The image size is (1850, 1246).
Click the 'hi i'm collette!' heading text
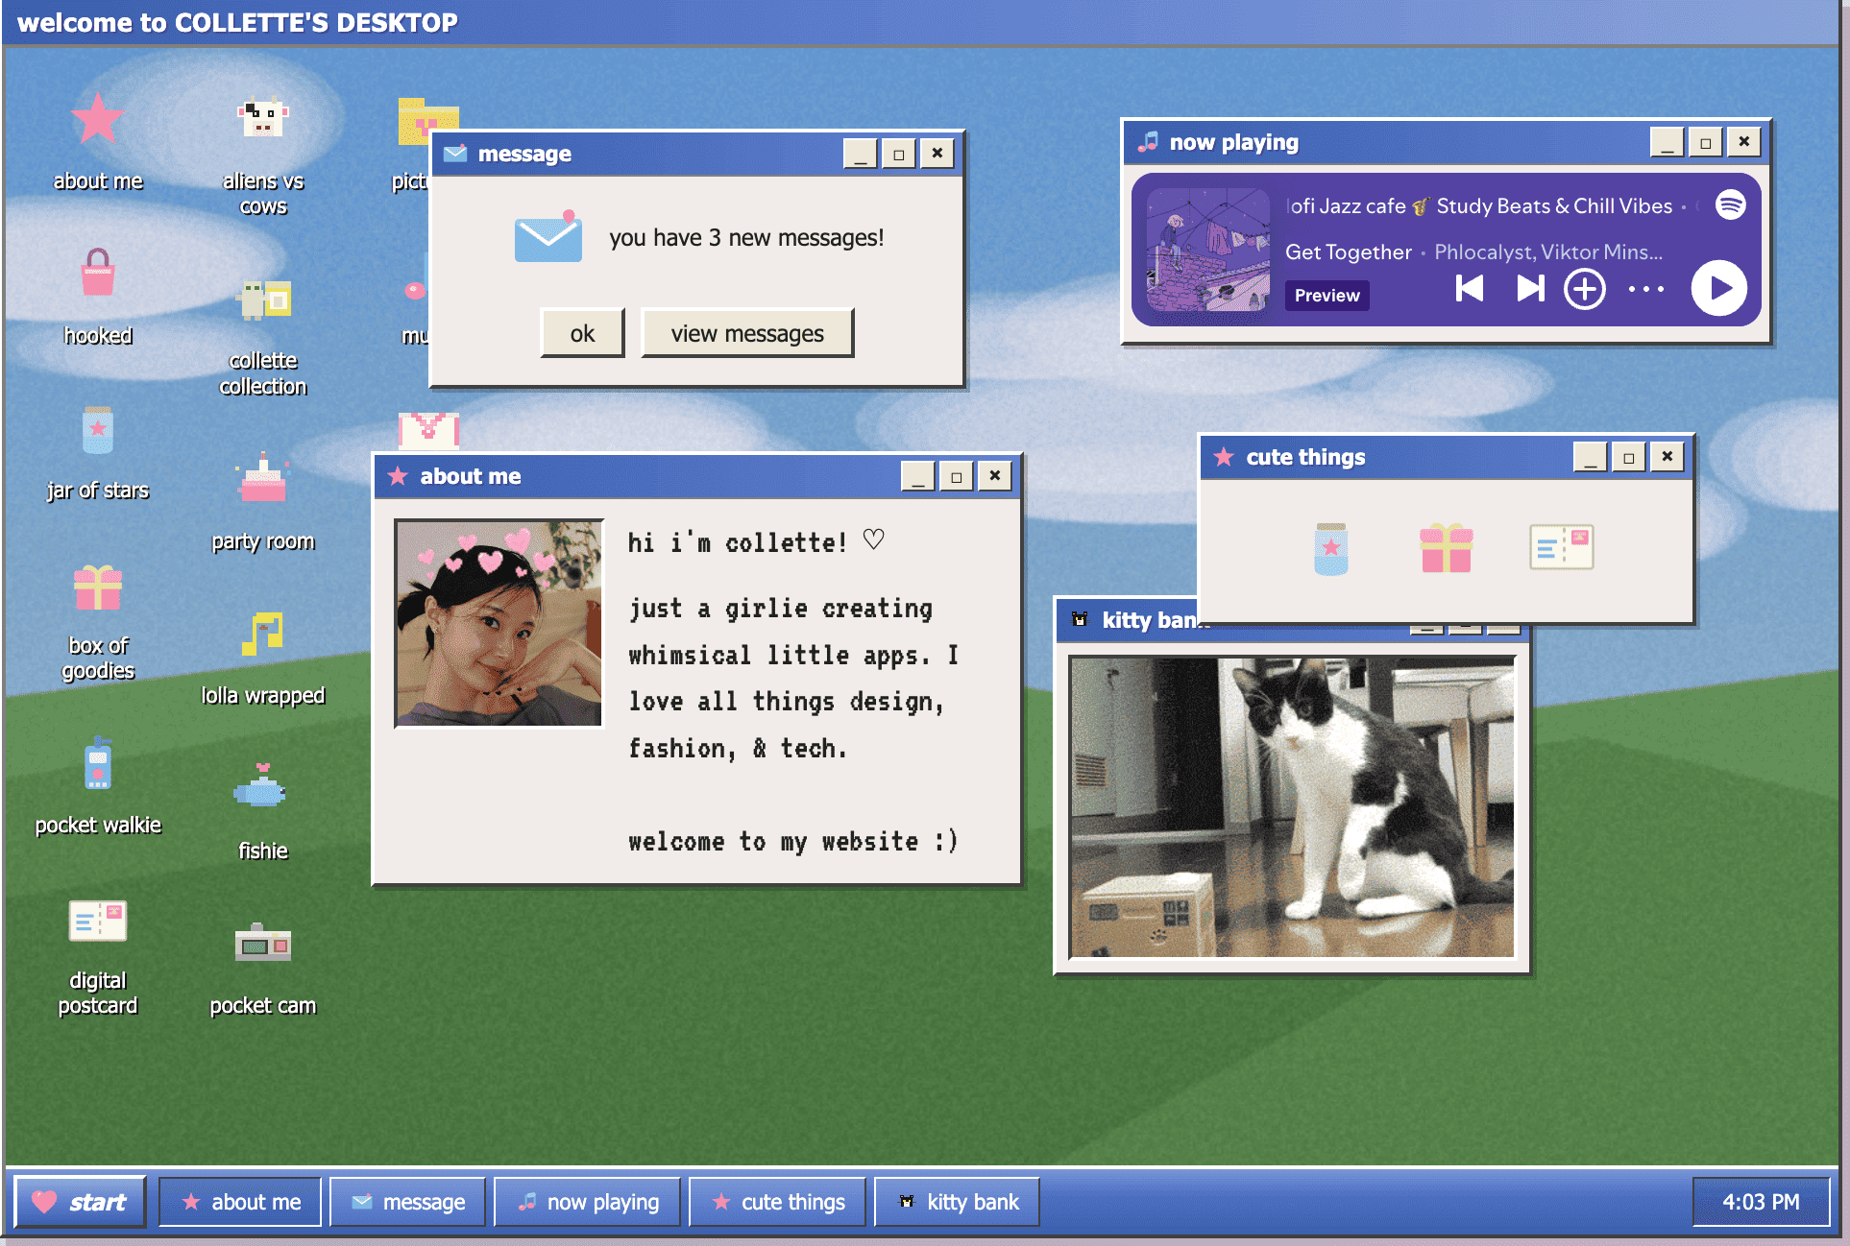click(x=755, y=541)
